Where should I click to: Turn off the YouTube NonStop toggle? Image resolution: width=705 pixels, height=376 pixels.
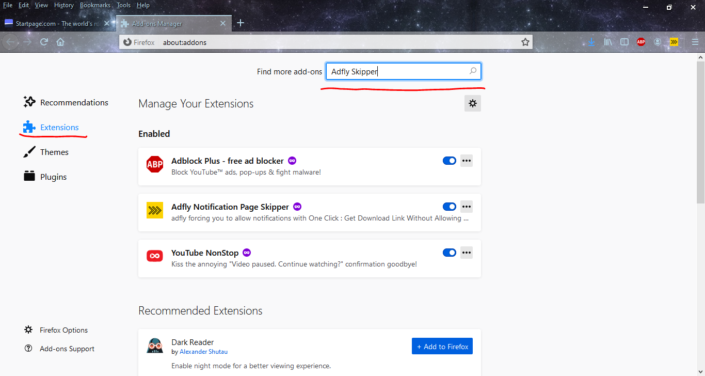click(x=450, y=253)
